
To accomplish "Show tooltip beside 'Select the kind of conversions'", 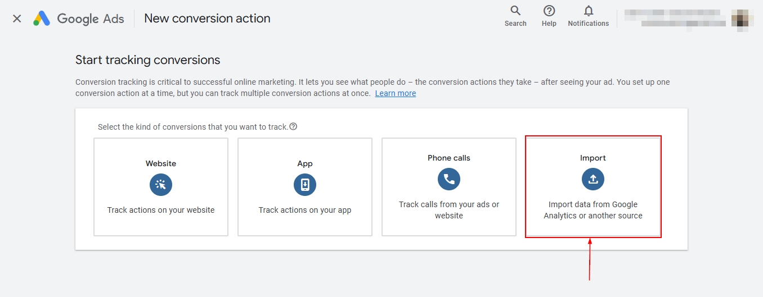I will (293, 126).
